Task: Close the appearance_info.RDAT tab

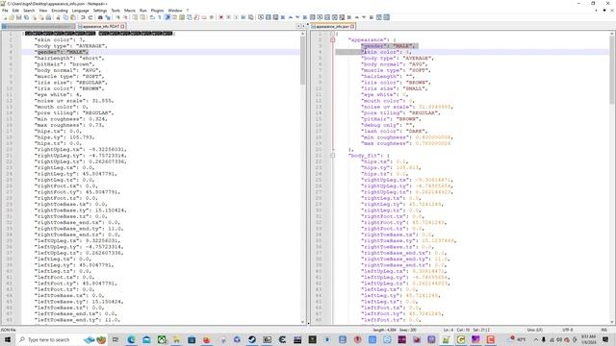Action: [x=122, y=26]
